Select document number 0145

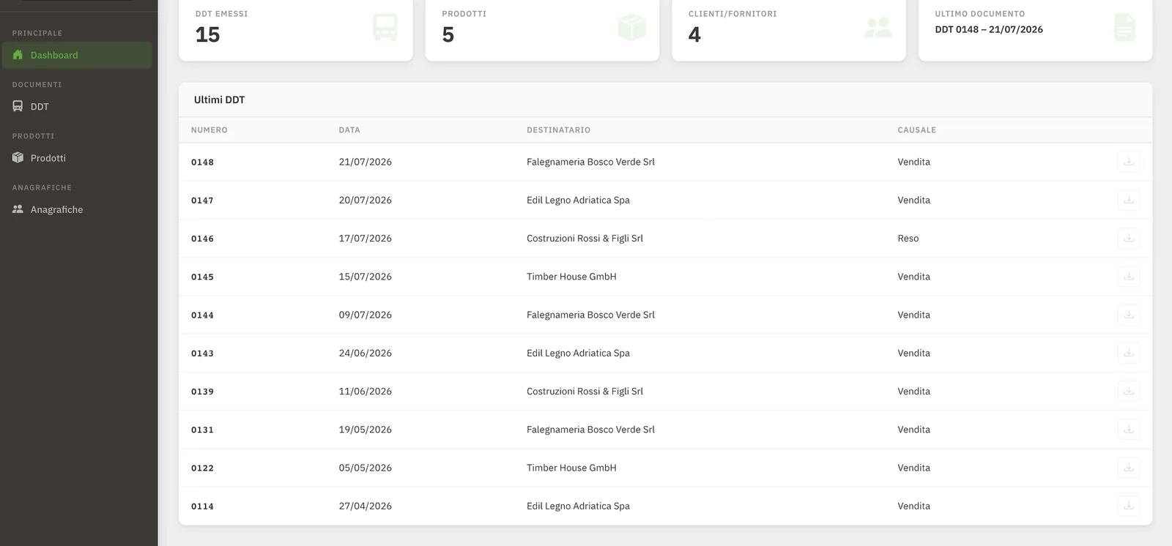coord(202,277)
